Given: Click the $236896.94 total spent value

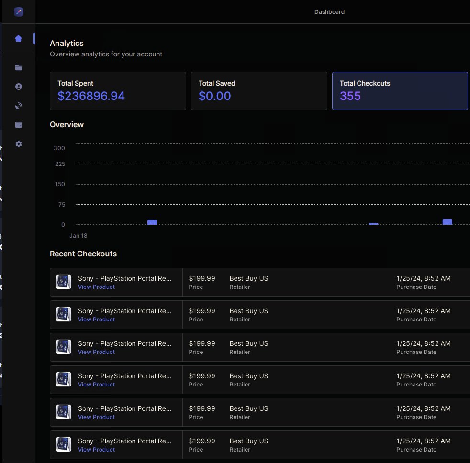Looking at the screenshot, I should point(91,96).
